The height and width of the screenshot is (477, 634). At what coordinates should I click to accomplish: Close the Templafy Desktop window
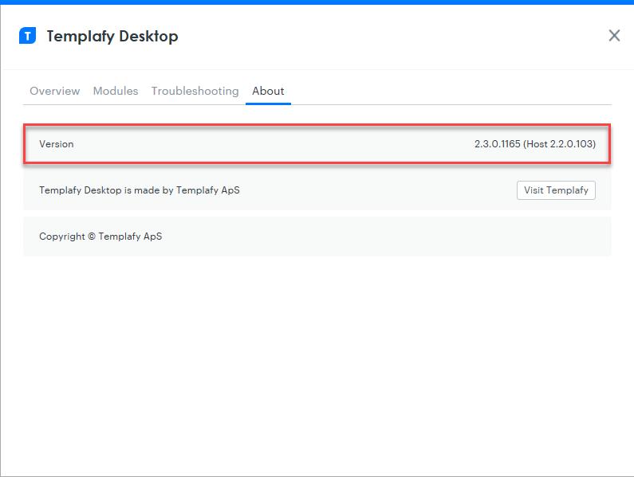614,36
